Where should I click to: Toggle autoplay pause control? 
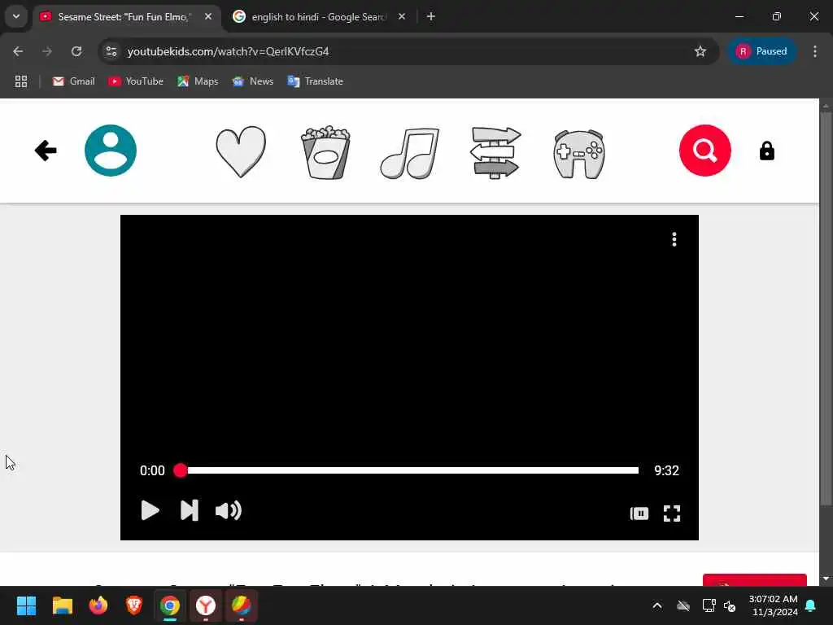point(639,514)
